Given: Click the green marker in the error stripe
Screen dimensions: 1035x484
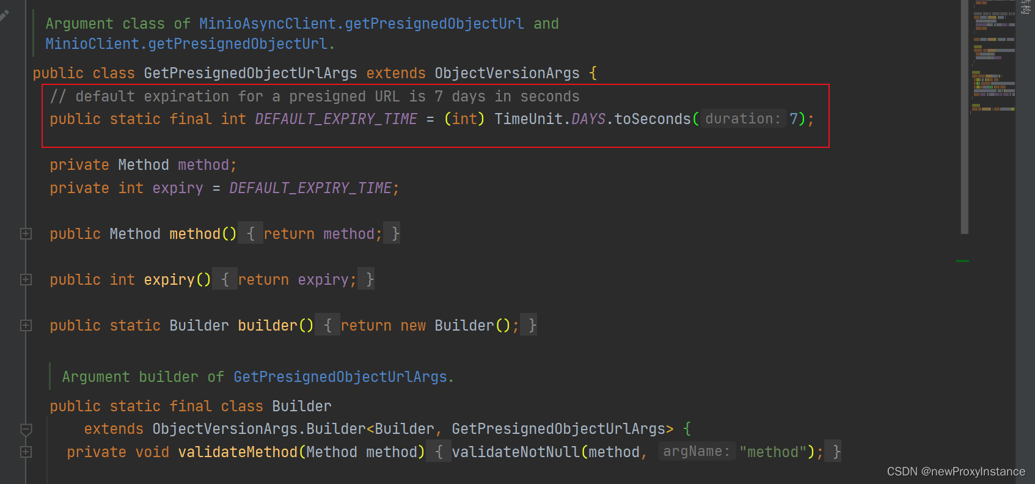Looking at the screenshot, I should pos(963,261).
